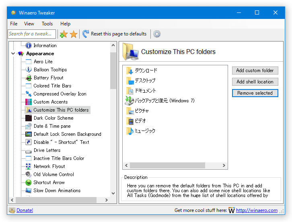This screenshot has height=222, width=292.
Task: Click the add-to-bookmarks star with plus
Action: 64,34
